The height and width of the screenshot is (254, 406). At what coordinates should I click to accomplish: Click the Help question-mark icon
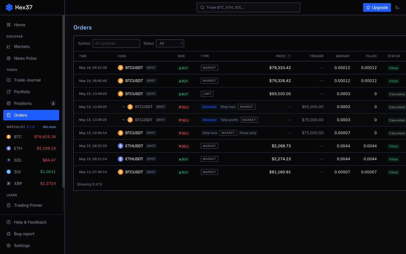tap(9, 222)
